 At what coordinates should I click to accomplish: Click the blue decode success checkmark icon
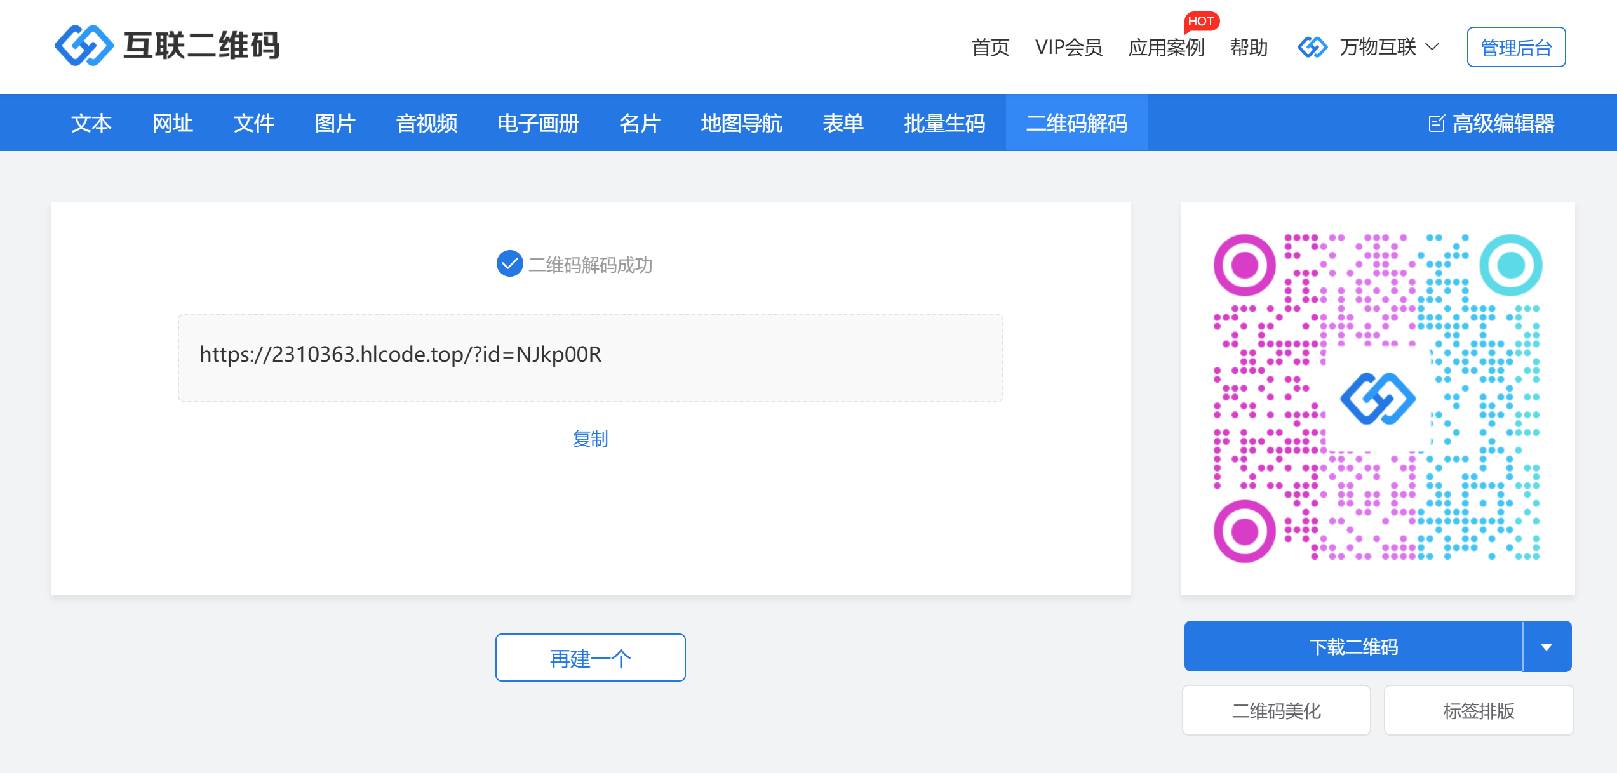[x=509, y=264]
